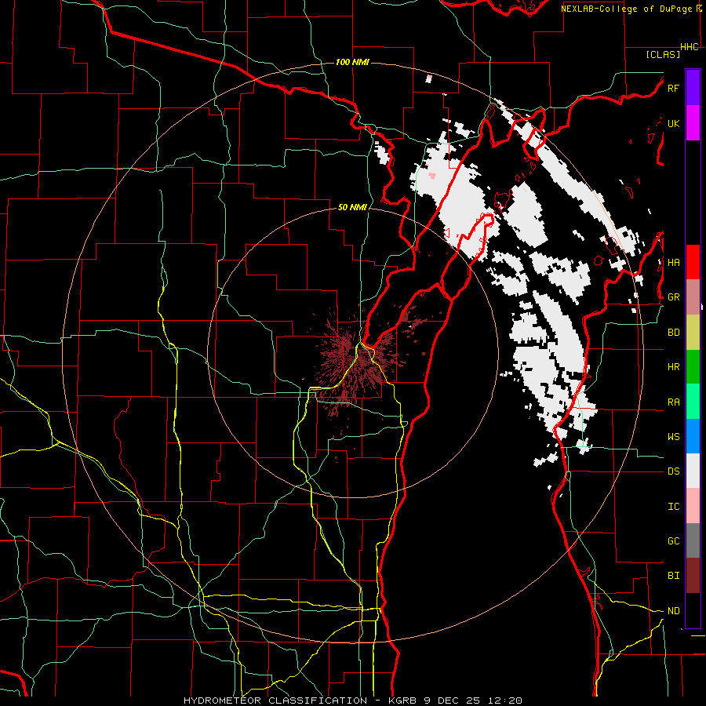
Task: Click the UK magenta legend swatch
Action: click(693, 123)
